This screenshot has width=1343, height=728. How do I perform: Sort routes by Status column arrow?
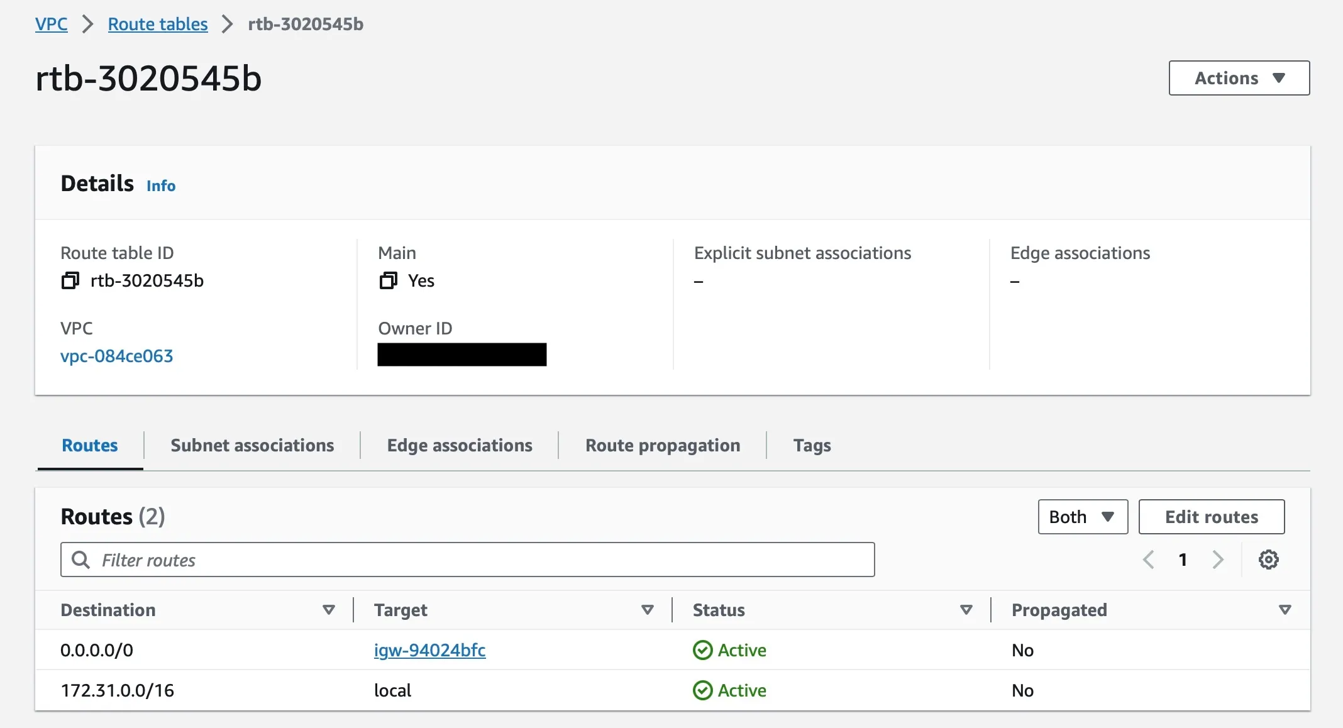tap(966, 610)
